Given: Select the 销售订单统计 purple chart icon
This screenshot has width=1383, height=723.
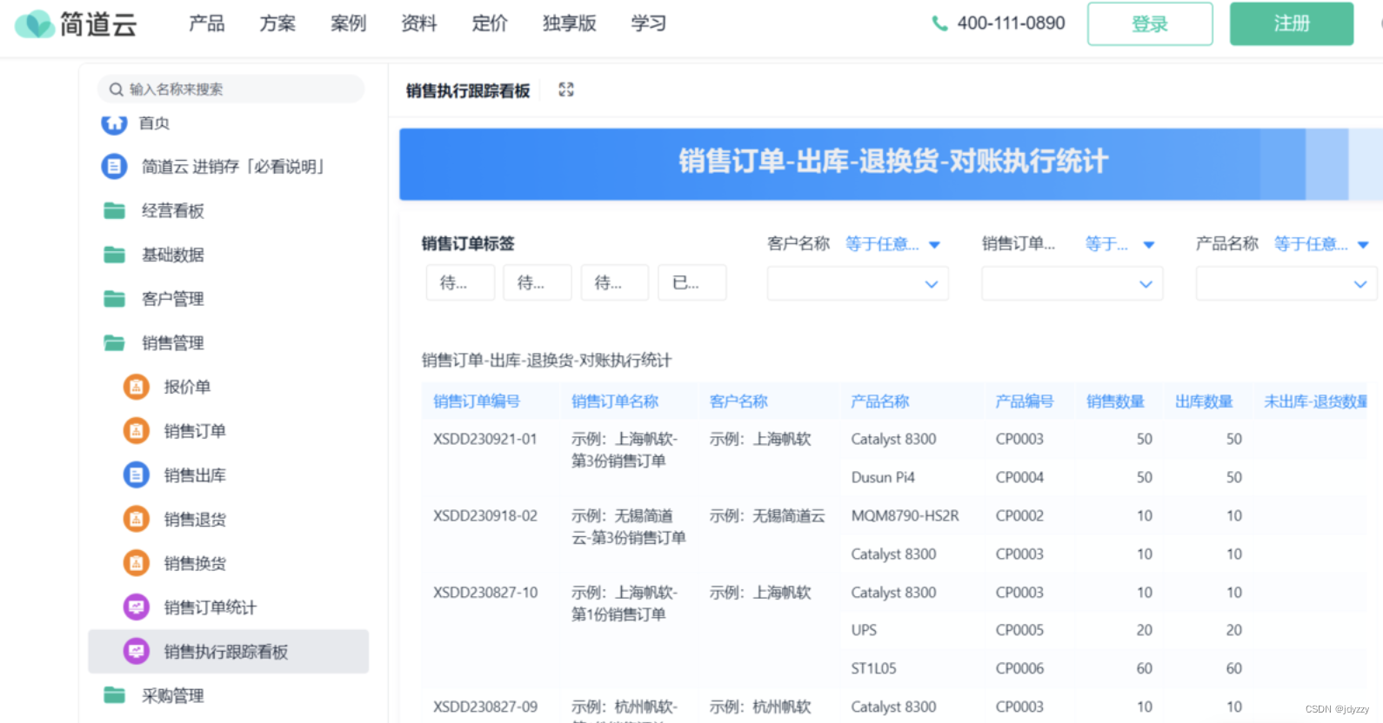Looking at the screenshot, I should coord(136,607).
